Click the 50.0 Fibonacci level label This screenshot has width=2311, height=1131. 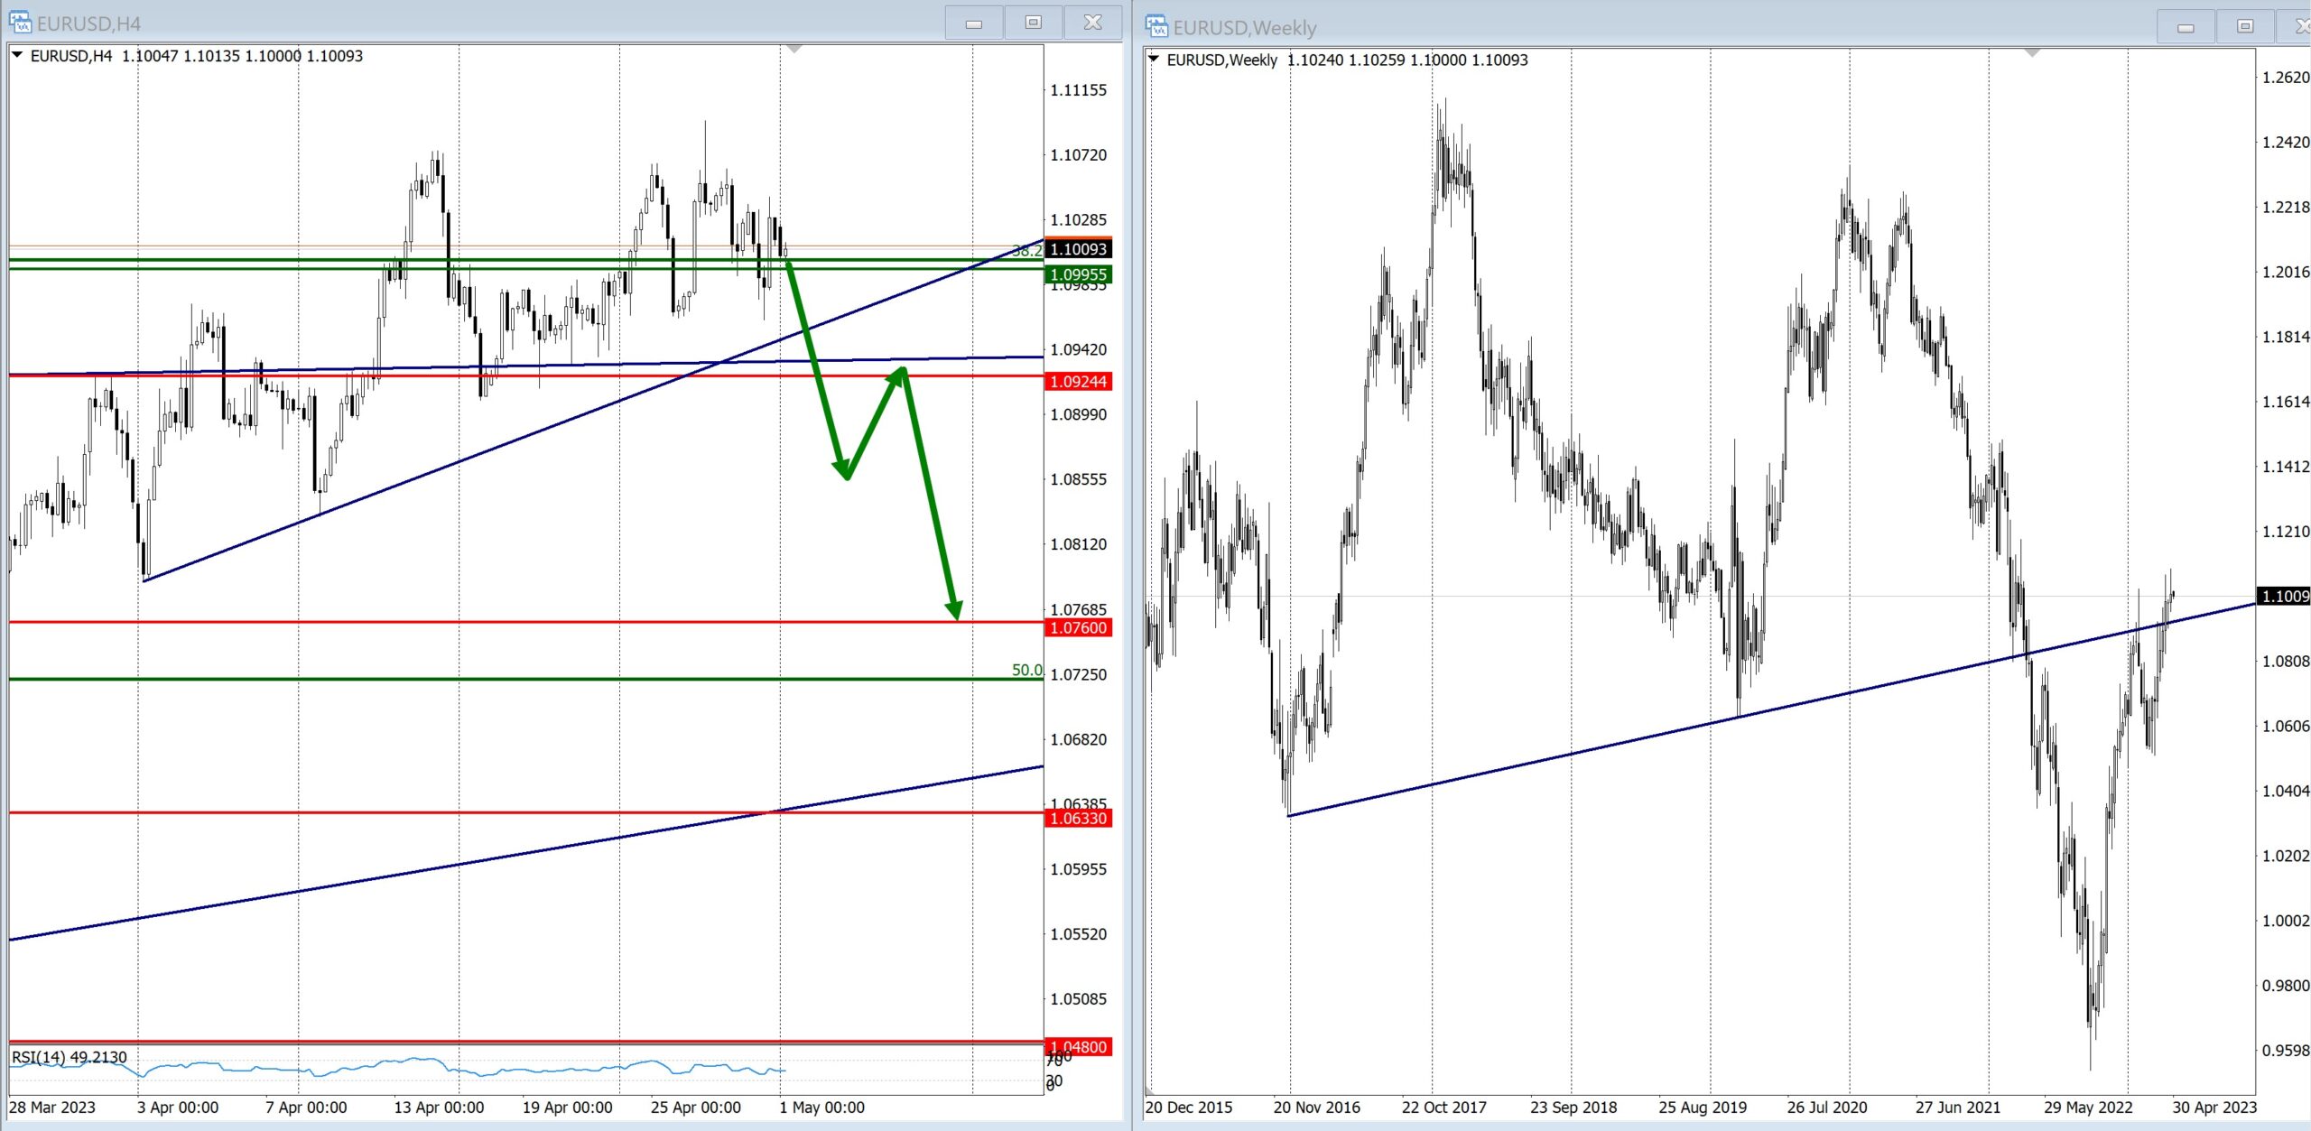pos(1026,670)
